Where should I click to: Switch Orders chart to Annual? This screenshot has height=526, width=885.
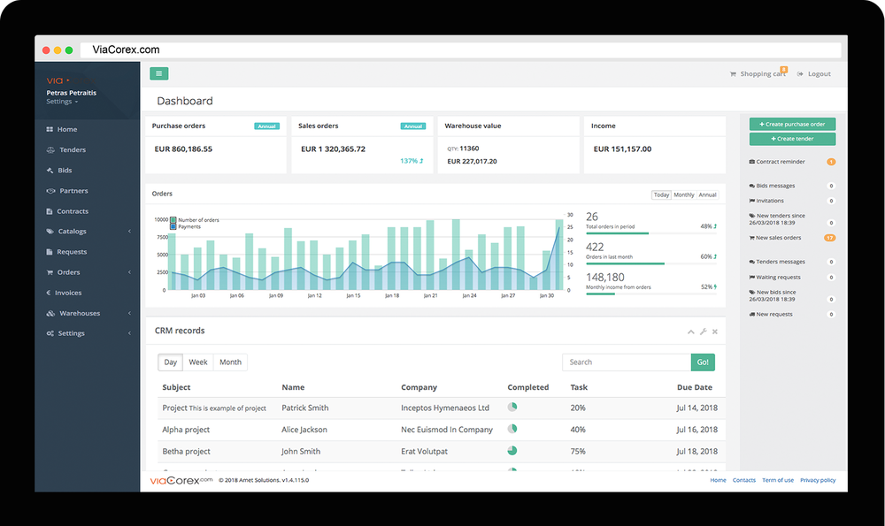707,195
